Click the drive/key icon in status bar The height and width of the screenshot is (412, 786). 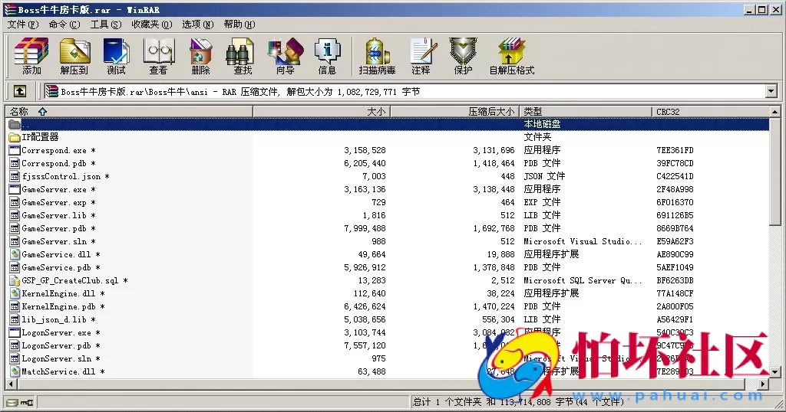coord(20,402)
